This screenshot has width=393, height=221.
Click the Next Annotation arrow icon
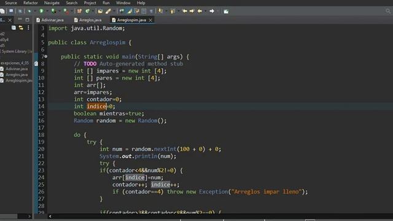click(x=160, y=11)
